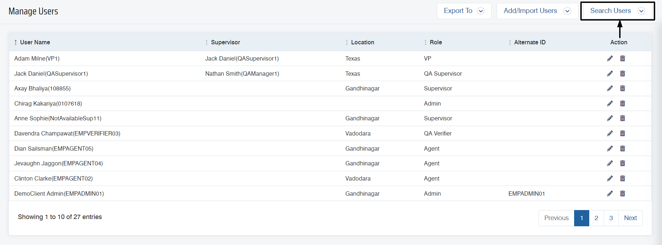Delete the Clinton Clarke user
The height and width of the screenshot is (245, 662).
pyautogui.click(x=622, y=178)
